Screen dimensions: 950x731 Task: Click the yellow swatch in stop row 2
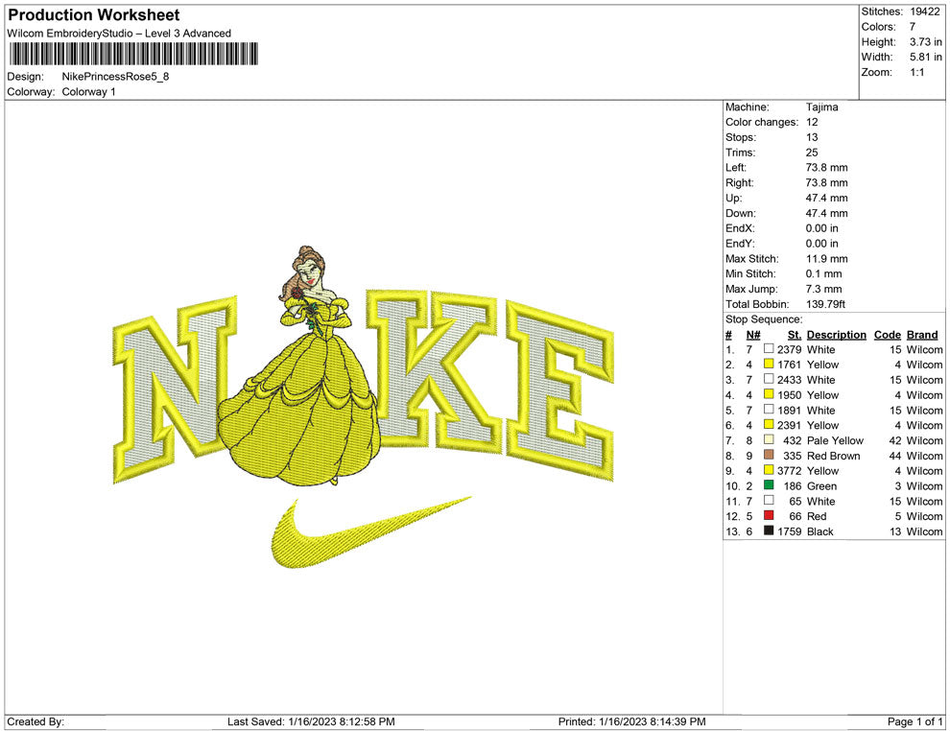769,364
